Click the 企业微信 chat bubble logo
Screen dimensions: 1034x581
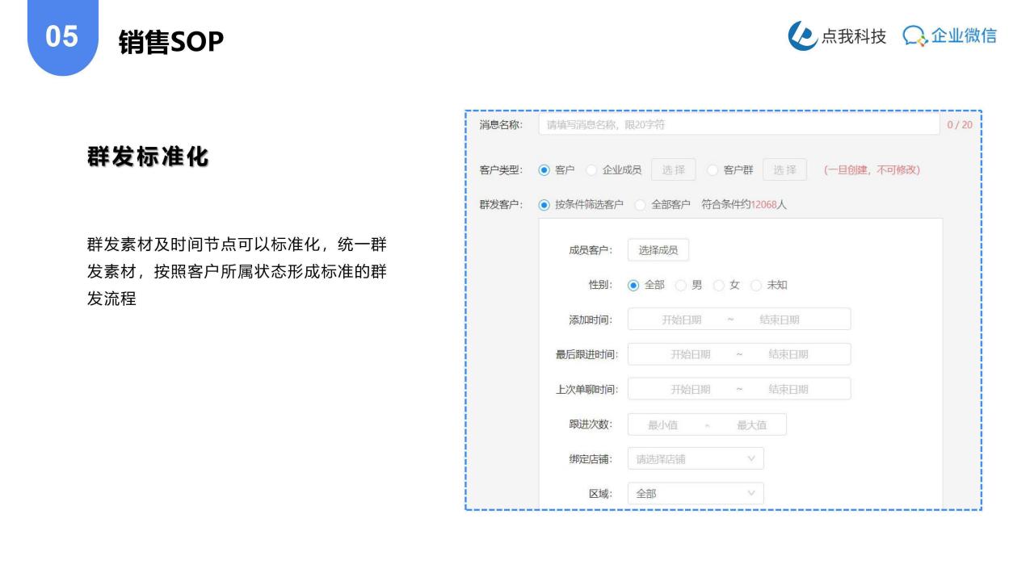point(915,37)
